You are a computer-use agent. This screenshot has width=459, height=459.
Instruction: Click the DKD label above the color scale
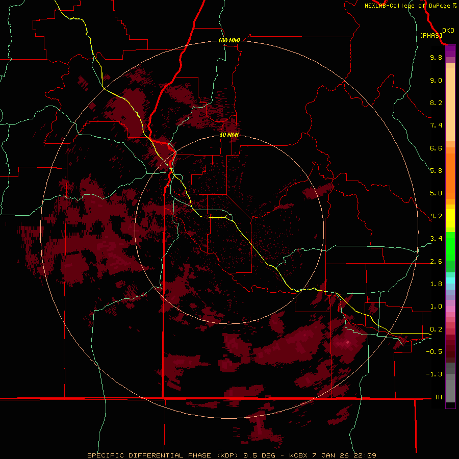pyautogui.click(x=448, y=31)
